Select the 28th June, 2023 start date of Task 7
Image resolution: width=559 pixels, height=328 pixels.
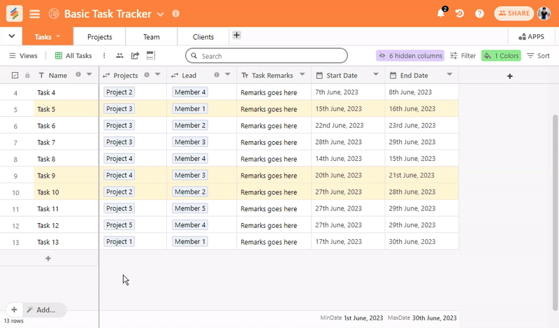(x=348, y=142)
